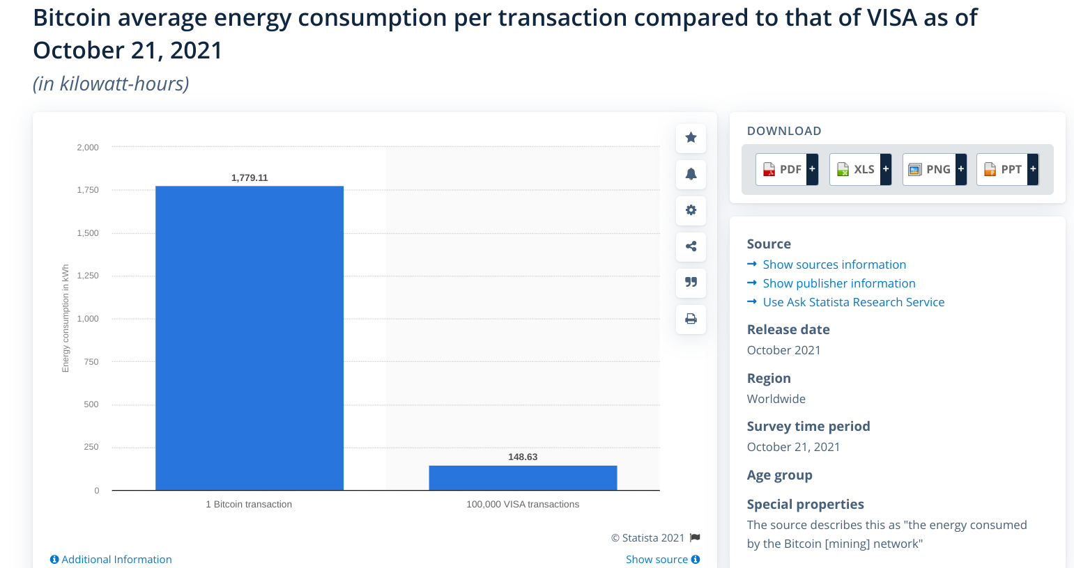Select the 1 Bitcoin transaction bar
The image size is (1074, 568).
click(x=249, y=338)
